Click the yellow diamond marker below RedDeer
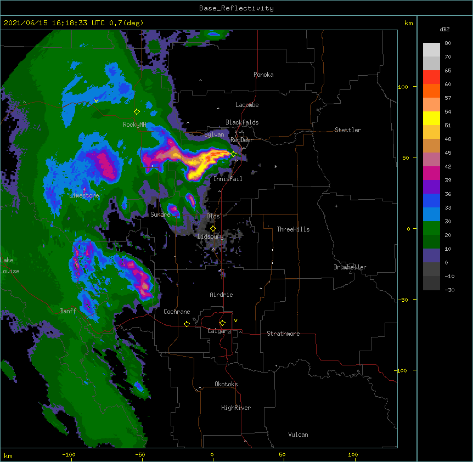Image resolution: width=473 pixels, height=462 pixels. tap(234, 154)
